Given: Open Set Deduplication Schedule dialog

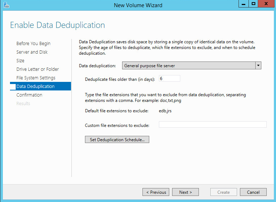Looking at the screenshot, I should pos(117,139).
